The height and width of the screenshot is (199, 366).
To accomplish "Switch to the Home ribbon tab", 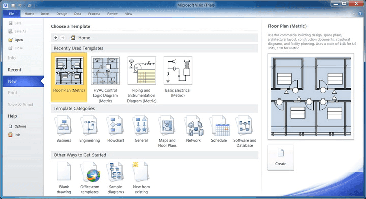I will point(29,14).
